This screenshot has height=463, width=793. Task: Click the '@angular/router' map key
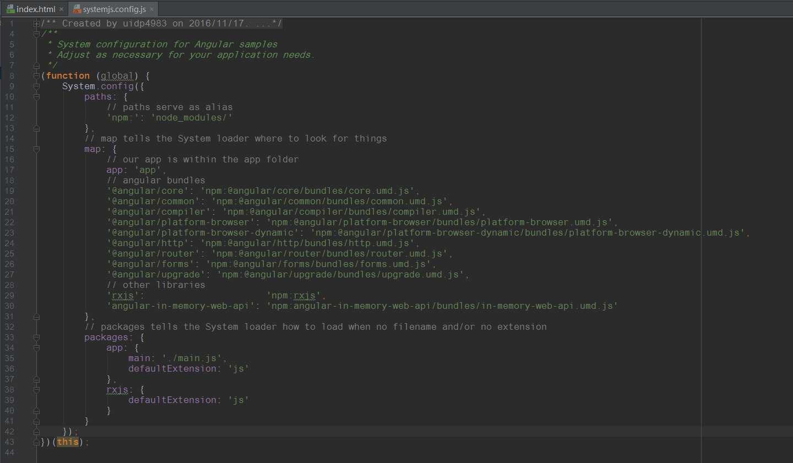coord(153,254)
